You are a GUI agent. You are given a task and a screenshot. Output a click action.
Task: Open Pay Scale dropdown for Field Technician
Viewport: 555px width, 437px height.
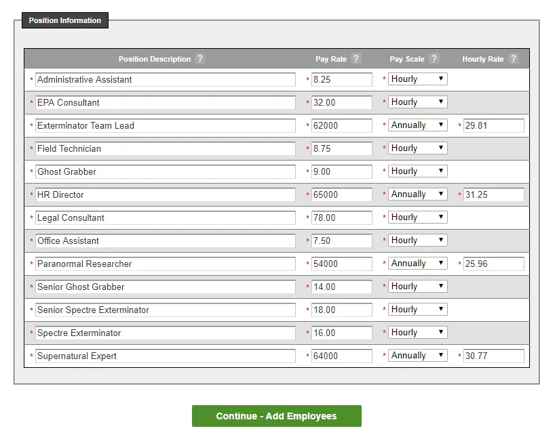click(x=418, y=148)
